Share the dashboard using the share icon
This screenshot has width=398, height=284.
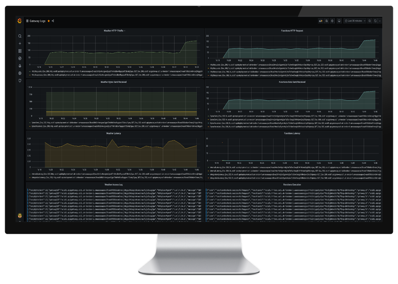pos(53,21)
